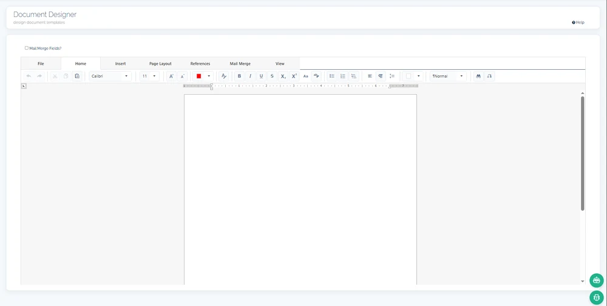
Task: Click the left indent marker on ruler
Action: click(211, 87)
